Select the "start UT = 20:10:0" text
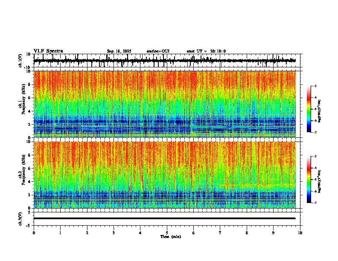 pos(206,51)
